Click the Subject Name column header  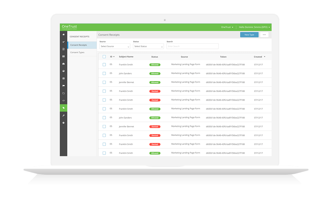(x=126, y=57)
